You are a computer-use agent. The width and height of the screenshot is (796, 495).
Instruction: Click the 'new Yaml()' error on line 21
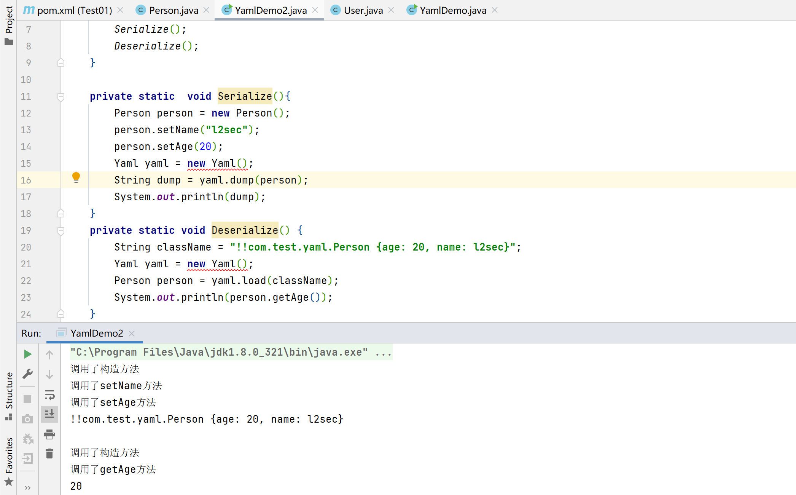point(218,264)
